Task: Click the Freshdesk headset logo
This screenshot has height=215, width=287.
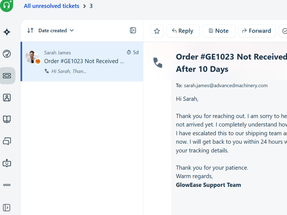Action: pos(7,5)
